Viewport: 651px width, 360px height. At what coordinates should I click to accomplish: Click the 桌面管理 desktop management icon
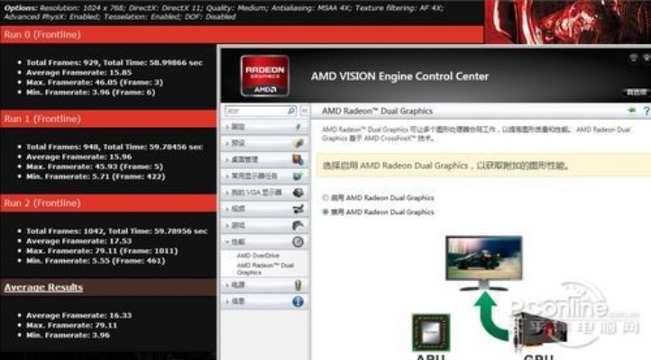298,159
